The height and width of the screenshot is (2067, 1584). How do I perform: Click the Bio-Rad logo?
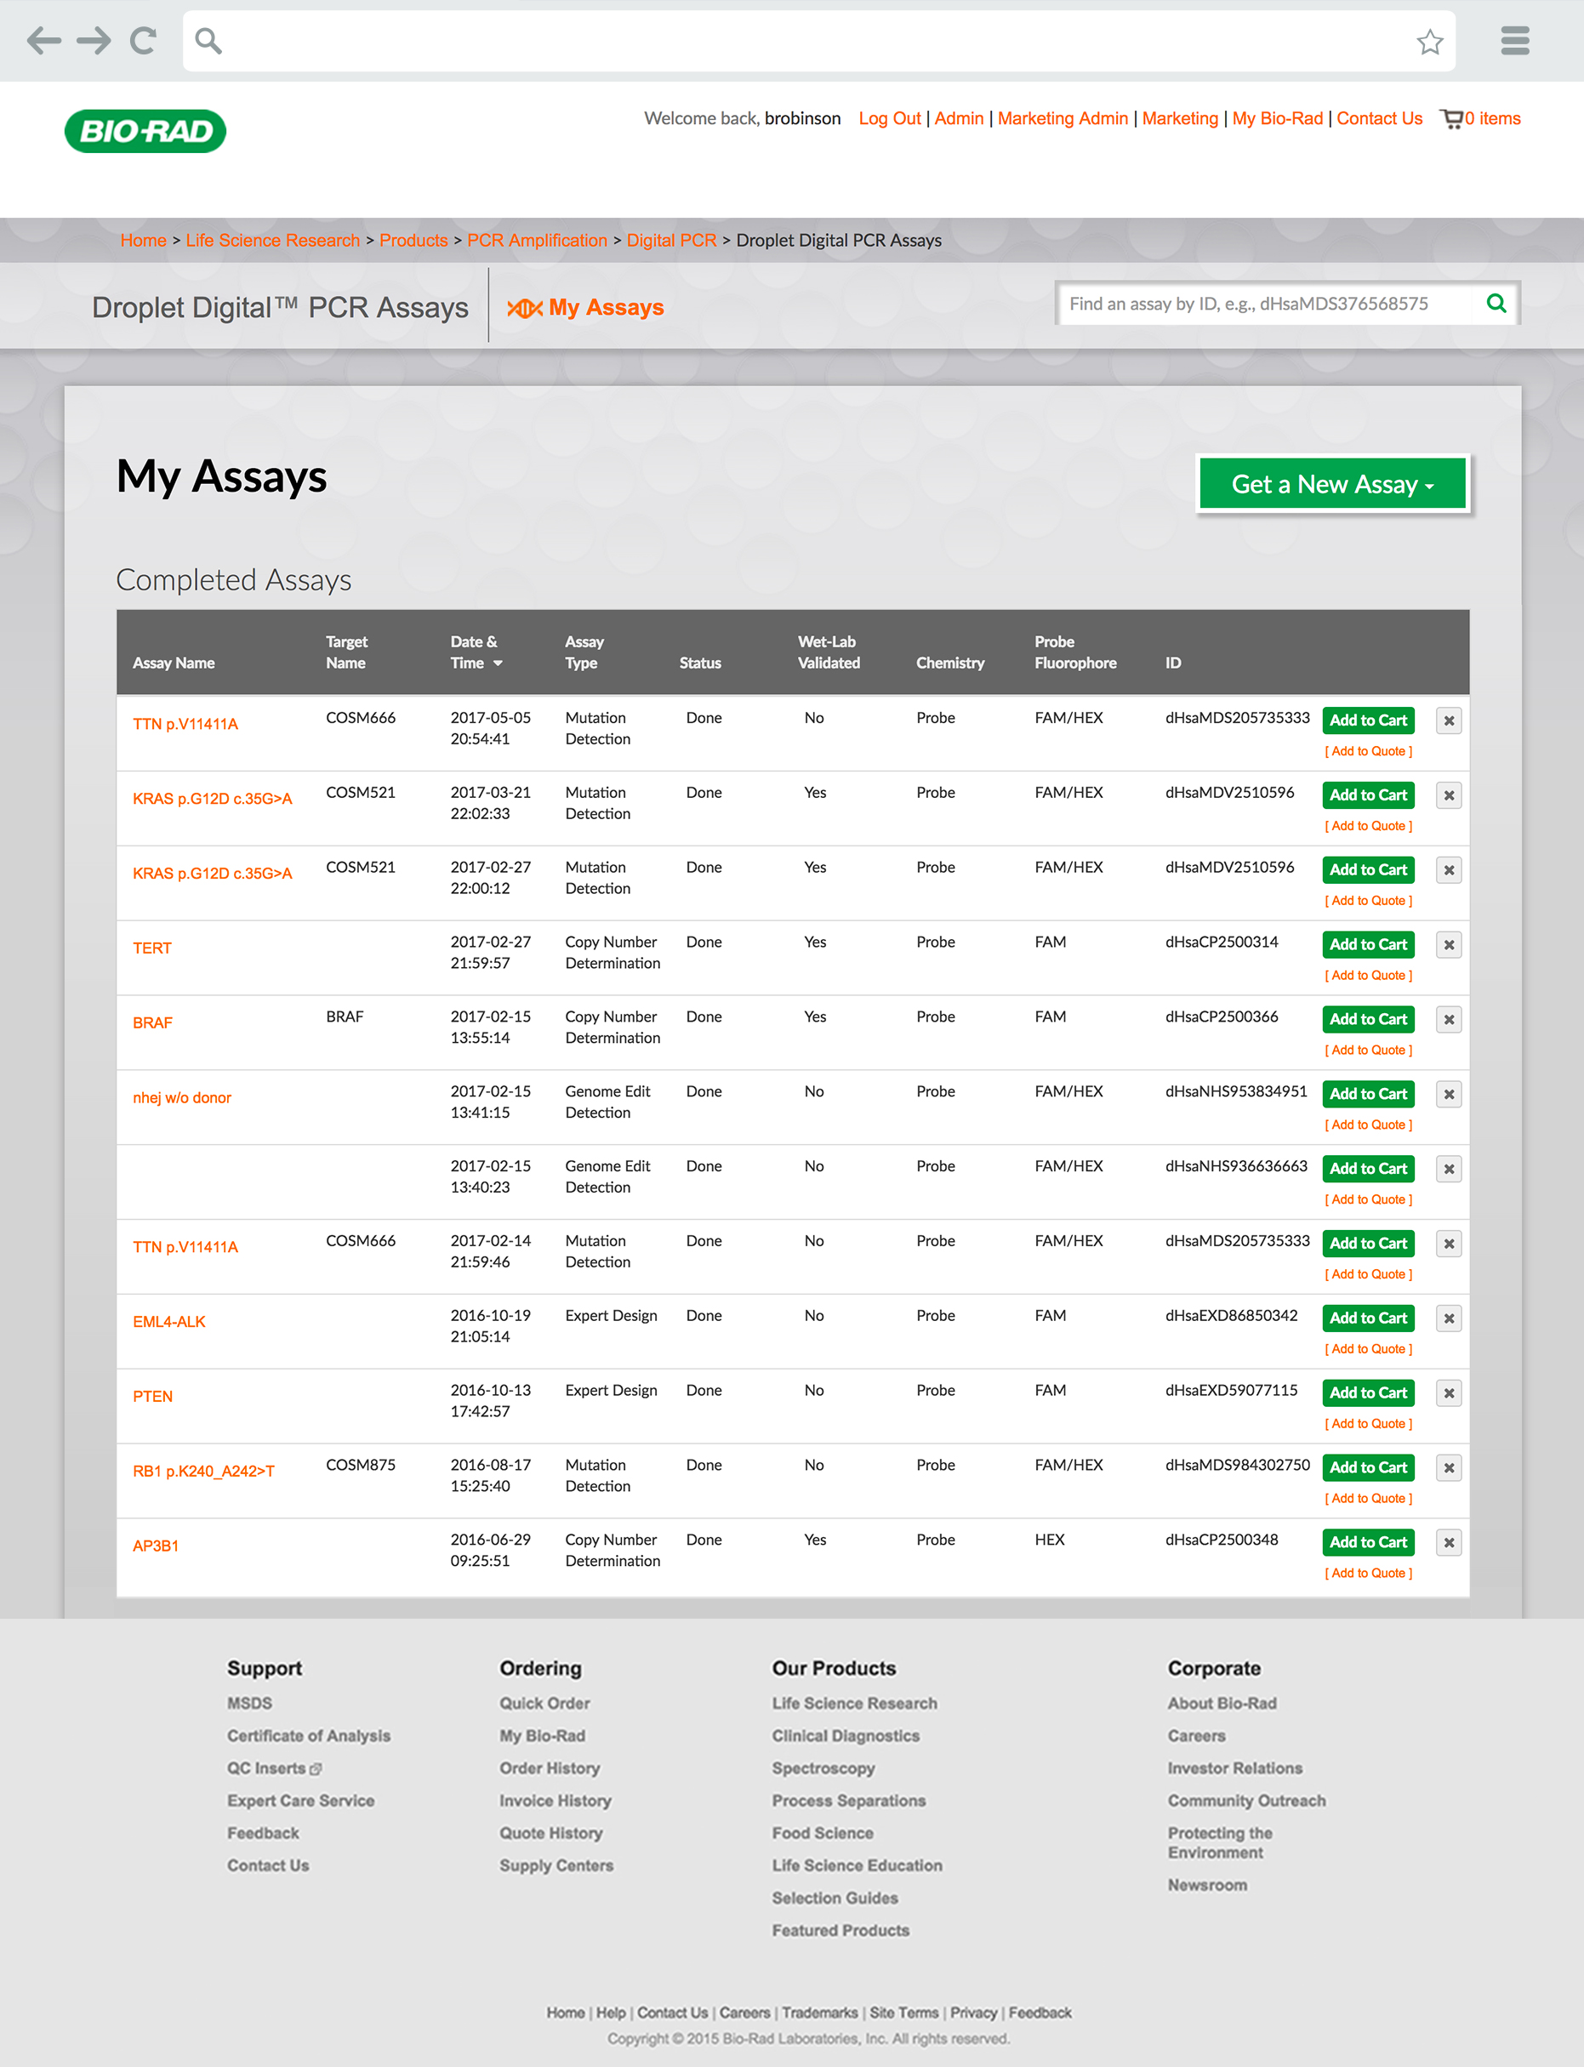(145, 131)
